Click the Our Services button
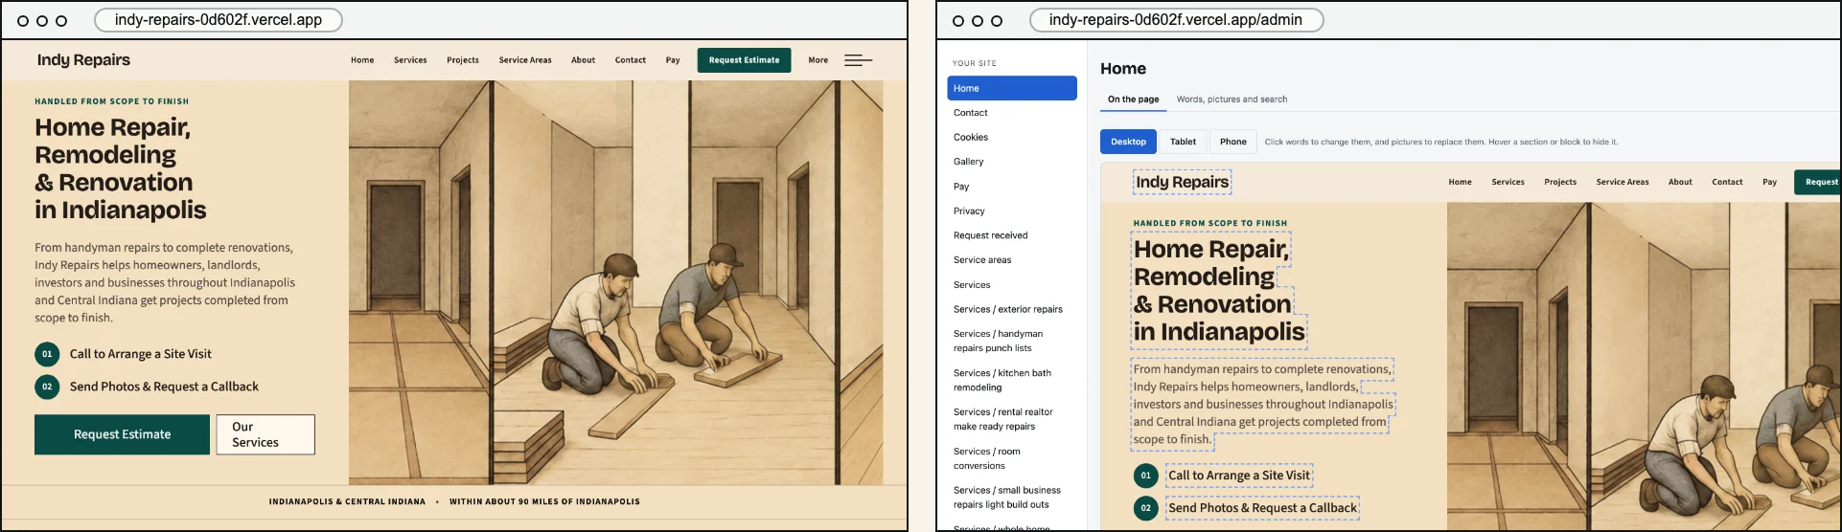This screenshot has height=532, width=1842. coord(265,434)
